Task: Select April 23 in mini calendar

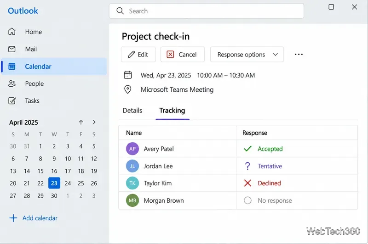Action: [x=54, y=183]
